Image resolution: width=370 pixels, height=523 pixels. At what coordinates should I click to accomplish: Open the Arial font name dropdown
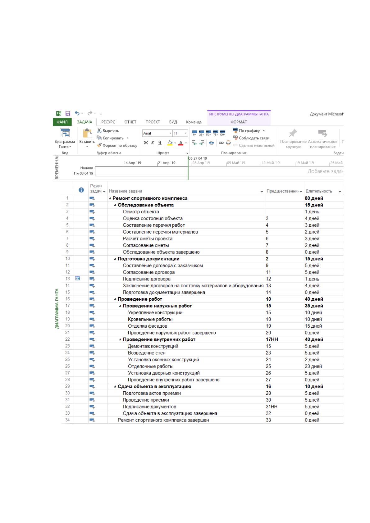click(170, 133)
